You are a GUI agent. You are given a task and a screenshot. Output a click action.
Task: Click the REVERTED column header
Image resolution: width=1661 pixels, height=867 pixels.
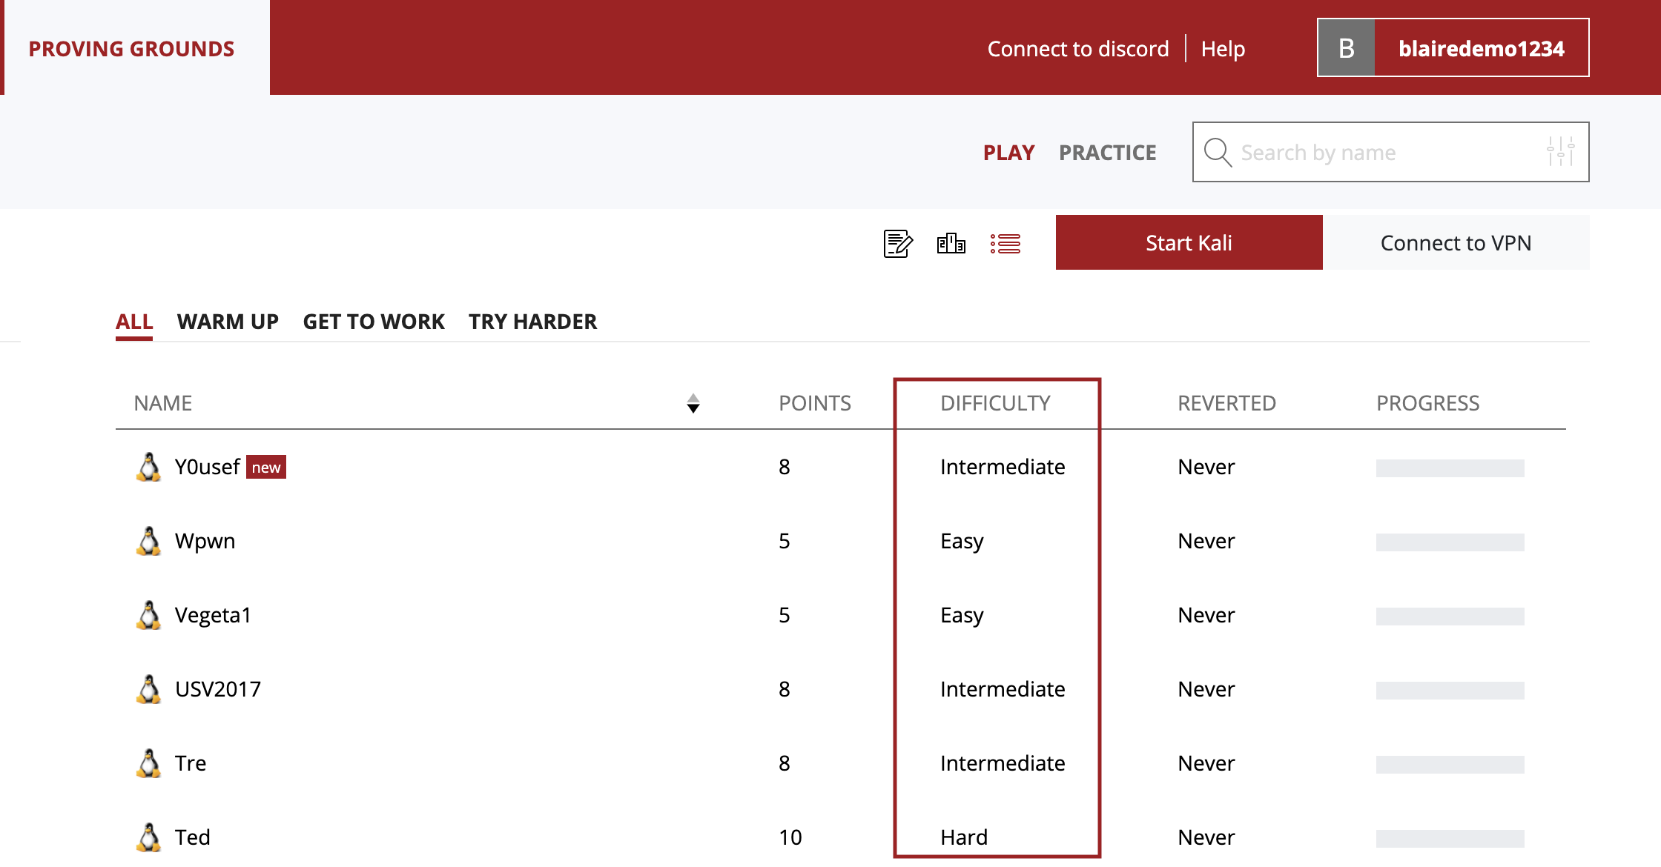(x=1226, y=403)
